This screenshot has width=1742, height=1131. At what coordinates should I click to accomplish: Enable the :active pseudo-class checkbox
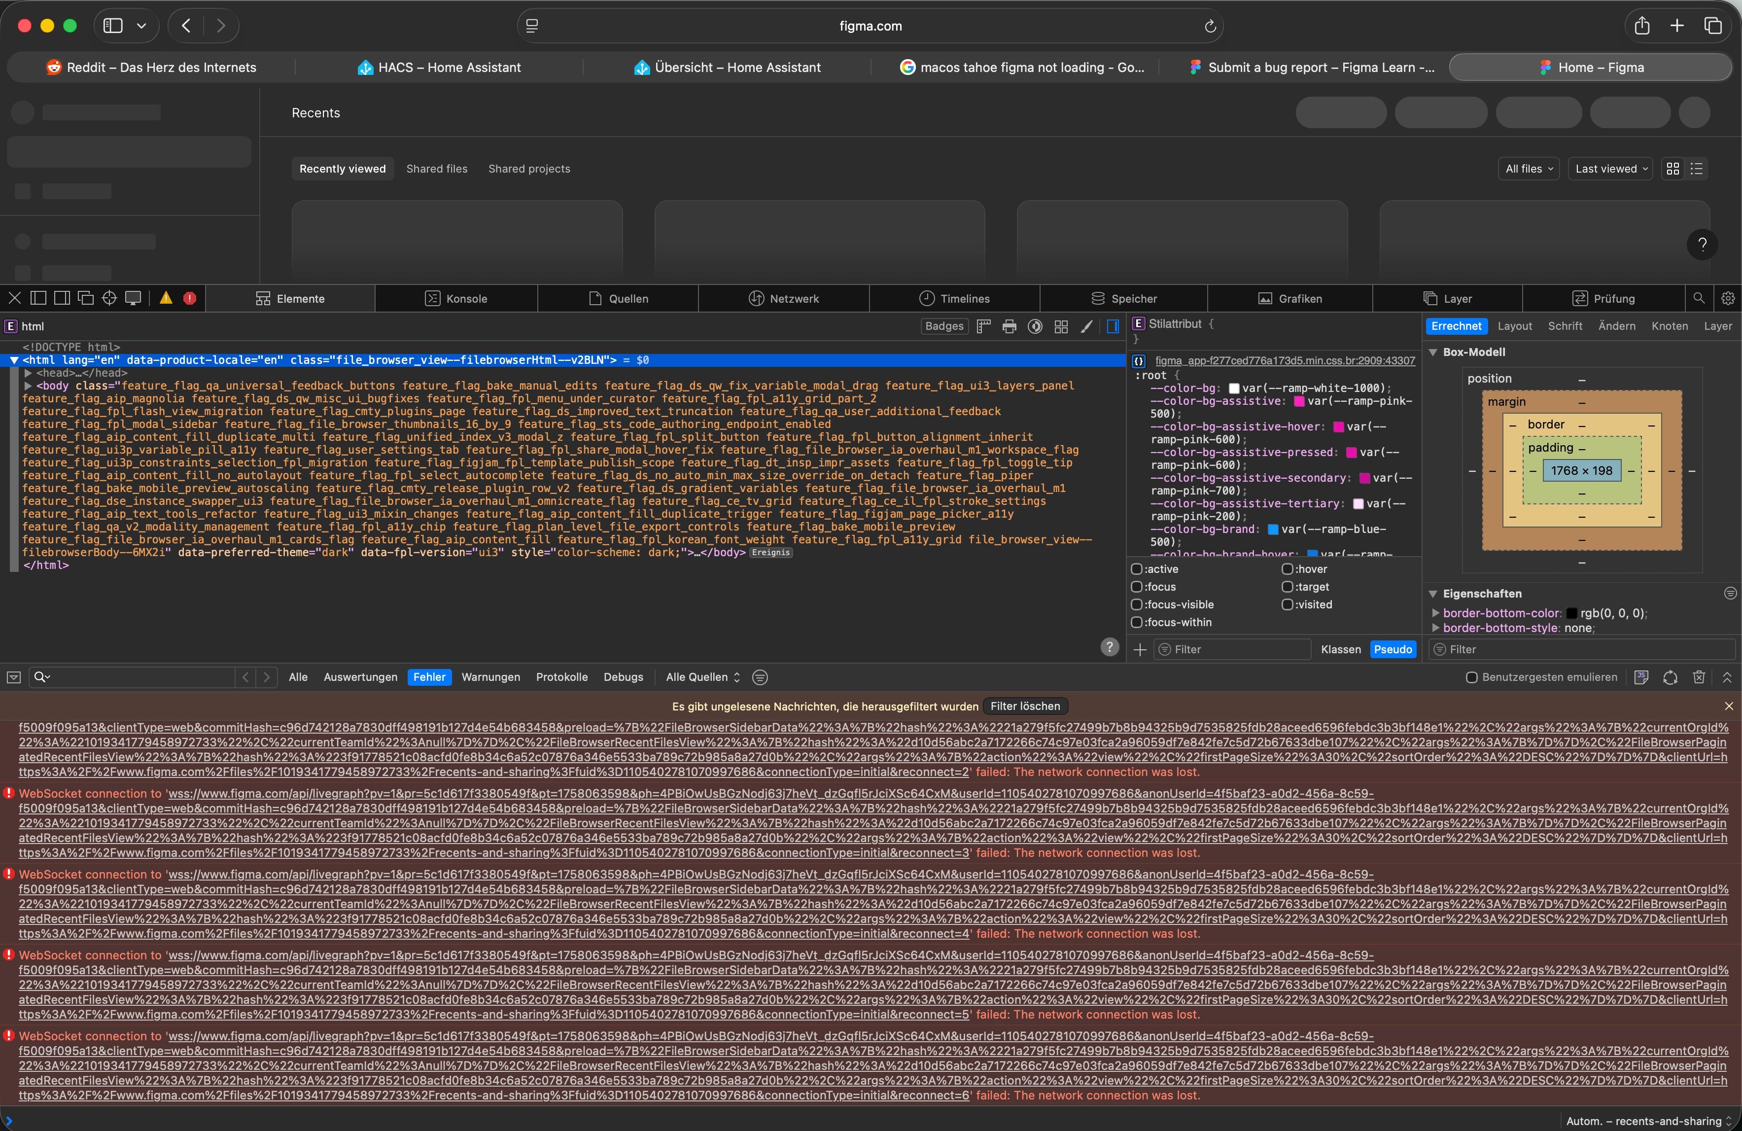point(1137,569)
